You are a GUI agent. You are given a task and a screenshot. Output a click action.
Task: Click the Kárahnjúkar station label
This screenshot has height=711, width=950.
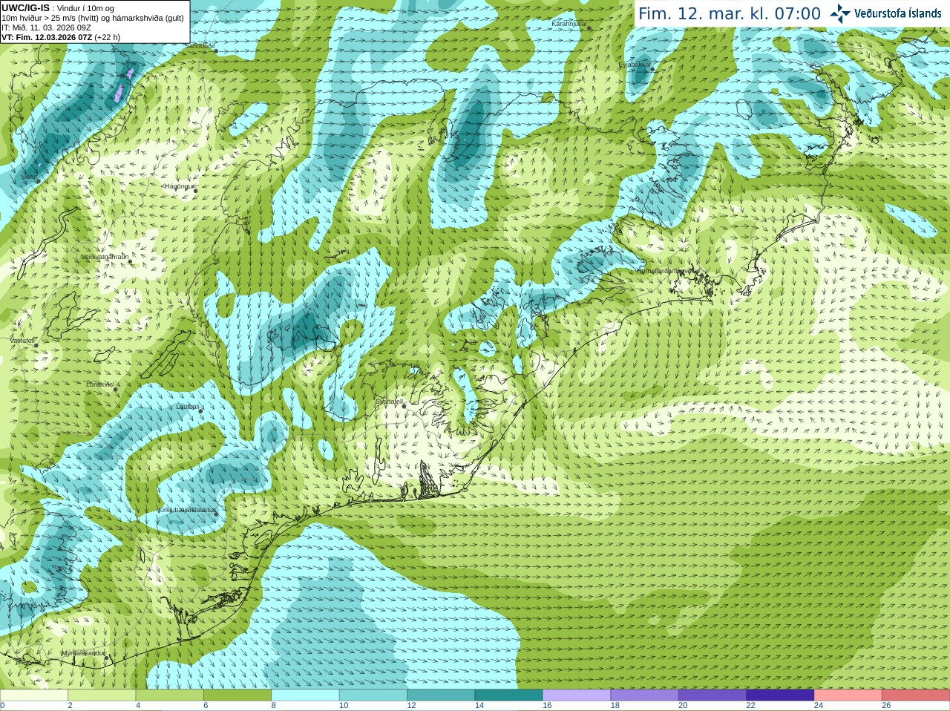click(569, 24)
